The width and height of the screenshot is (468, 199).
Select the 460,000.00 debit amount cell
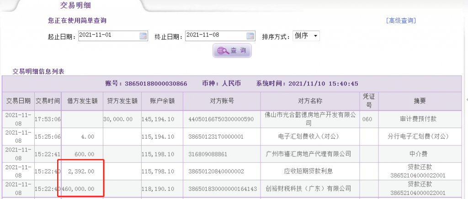click(x=81, y=188)
